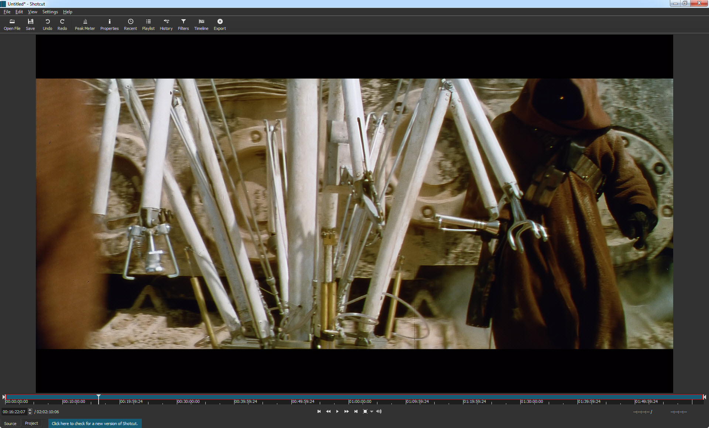Click the check for new Shotcut version link
709x428 pixels.
[x=95, y=424]
